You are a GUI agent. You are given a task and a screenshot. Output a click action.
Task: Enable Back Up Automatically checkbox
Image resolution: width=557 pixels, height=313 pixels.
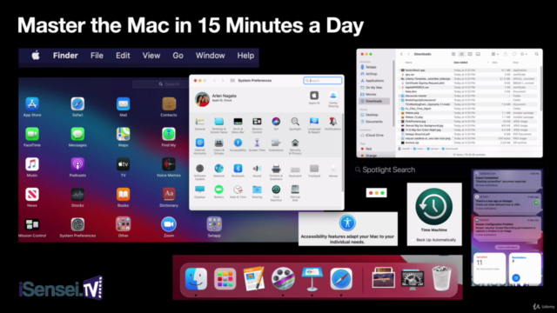tap(413, 240)
